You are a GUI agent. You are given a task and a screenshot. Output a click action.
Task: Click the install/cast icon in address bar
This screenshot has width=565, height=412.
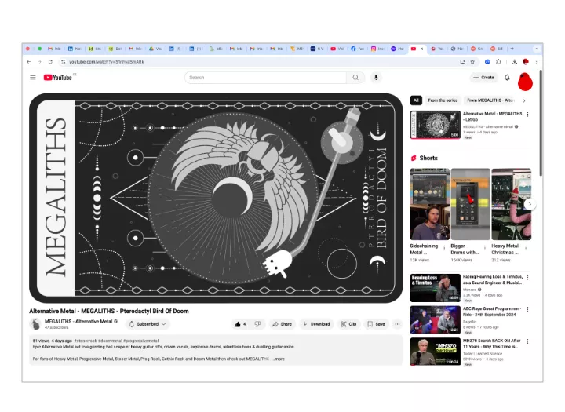463,62
